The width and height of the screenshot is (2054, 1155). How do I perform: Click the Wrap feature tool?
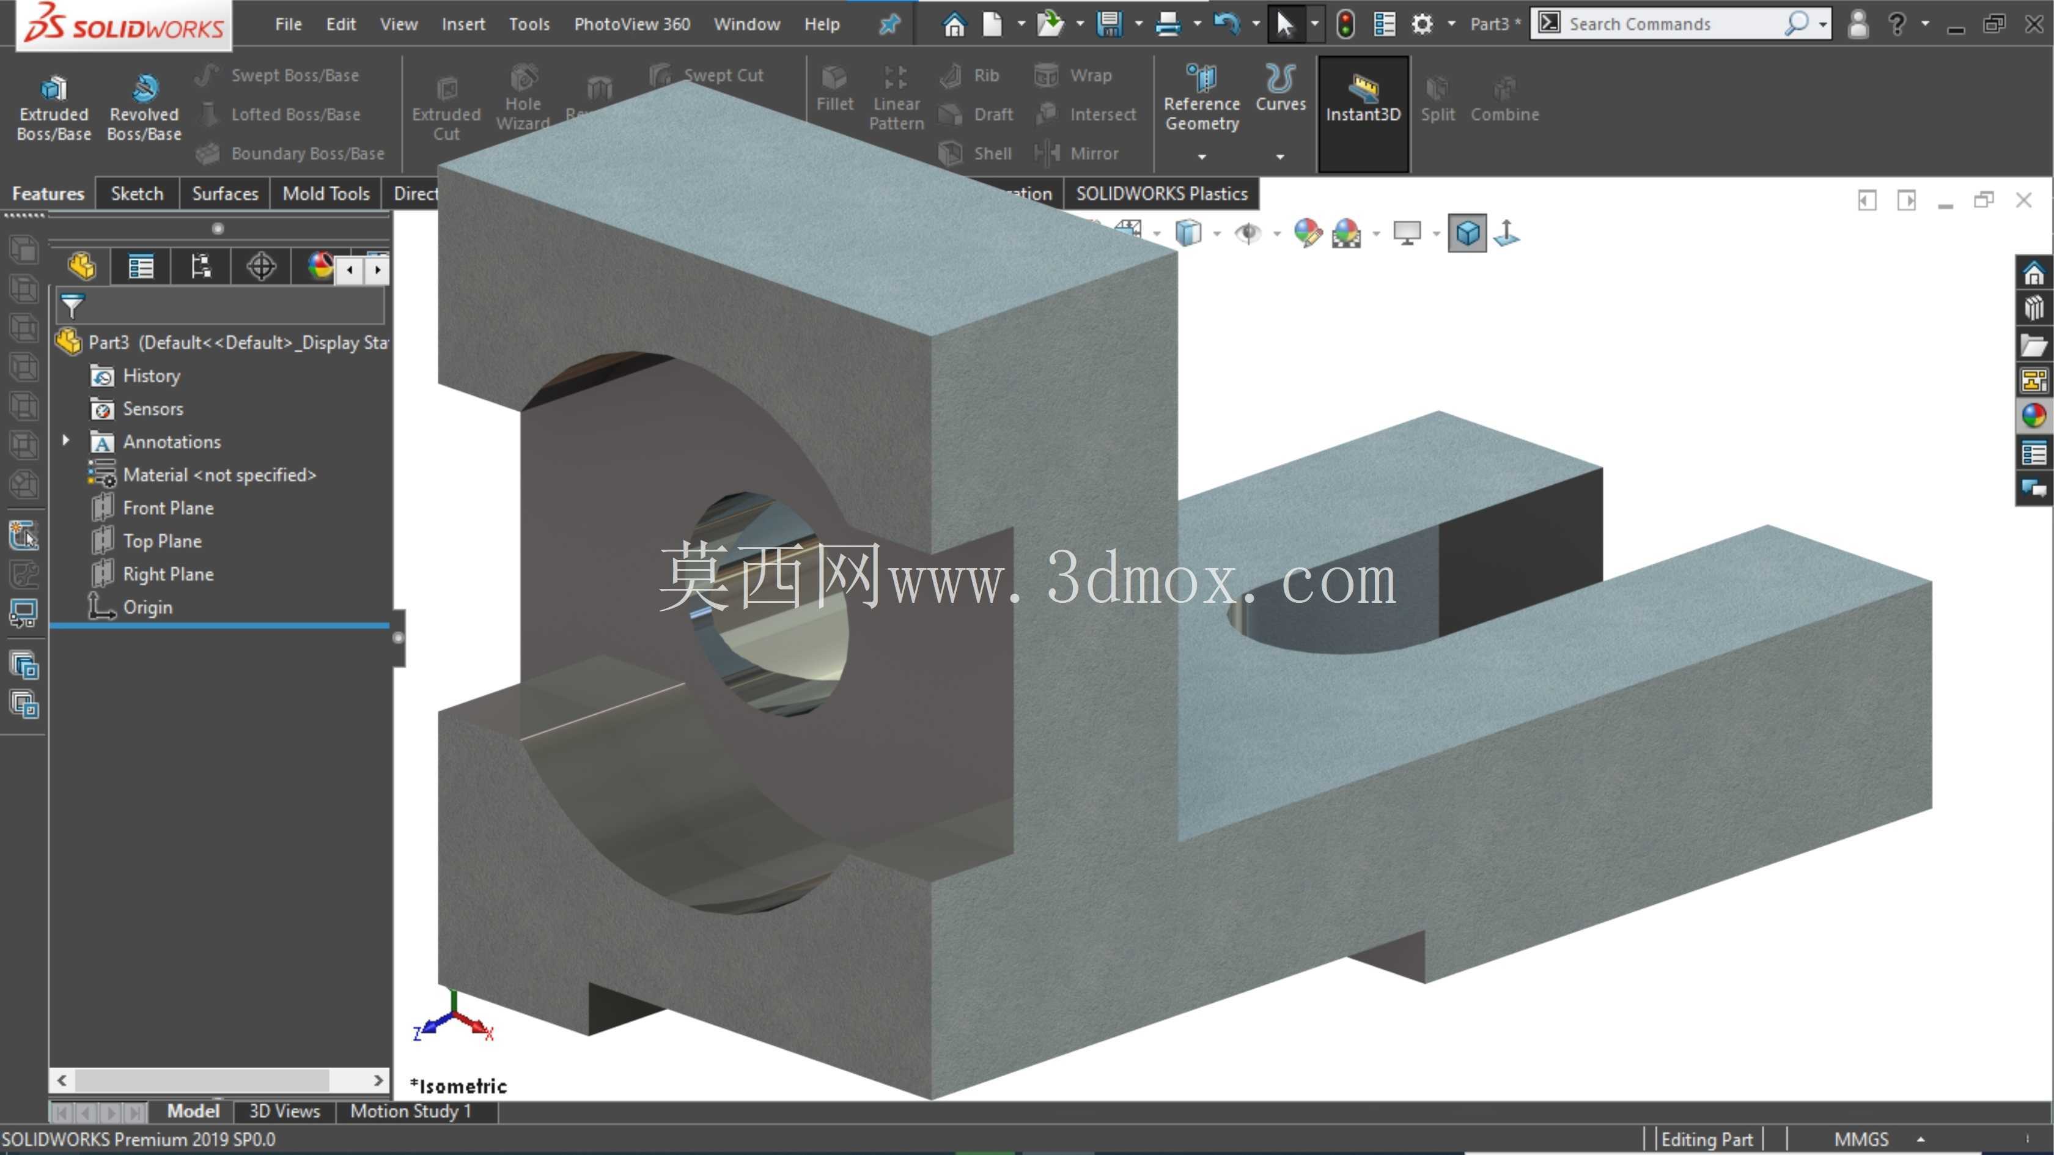(x=1073, y=75)
